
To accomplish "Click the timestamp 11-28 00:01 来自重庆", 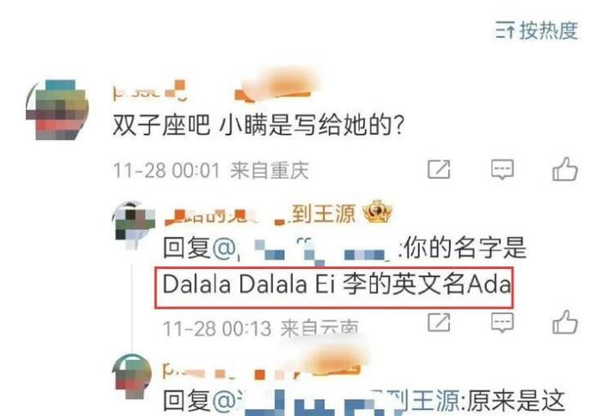I will coord(211,170).
